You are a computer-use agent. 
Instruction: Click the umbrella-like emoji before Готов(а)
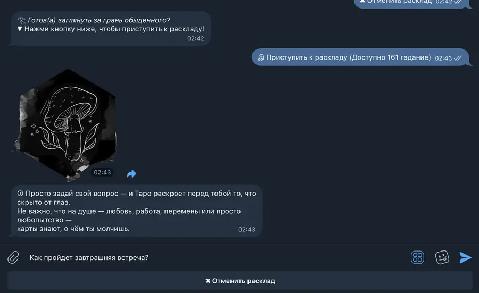point(21,20)
